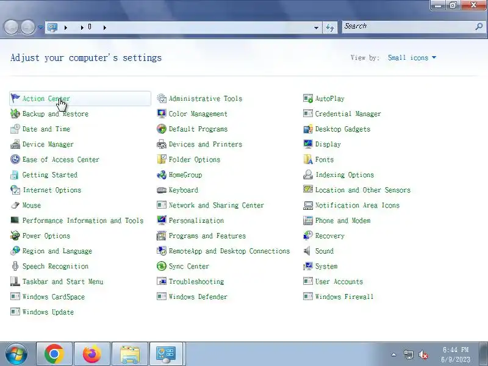The height and width of the screenshot is (366, 488).
Task: Open the Keyboard icon
Action: click(162, 190)
